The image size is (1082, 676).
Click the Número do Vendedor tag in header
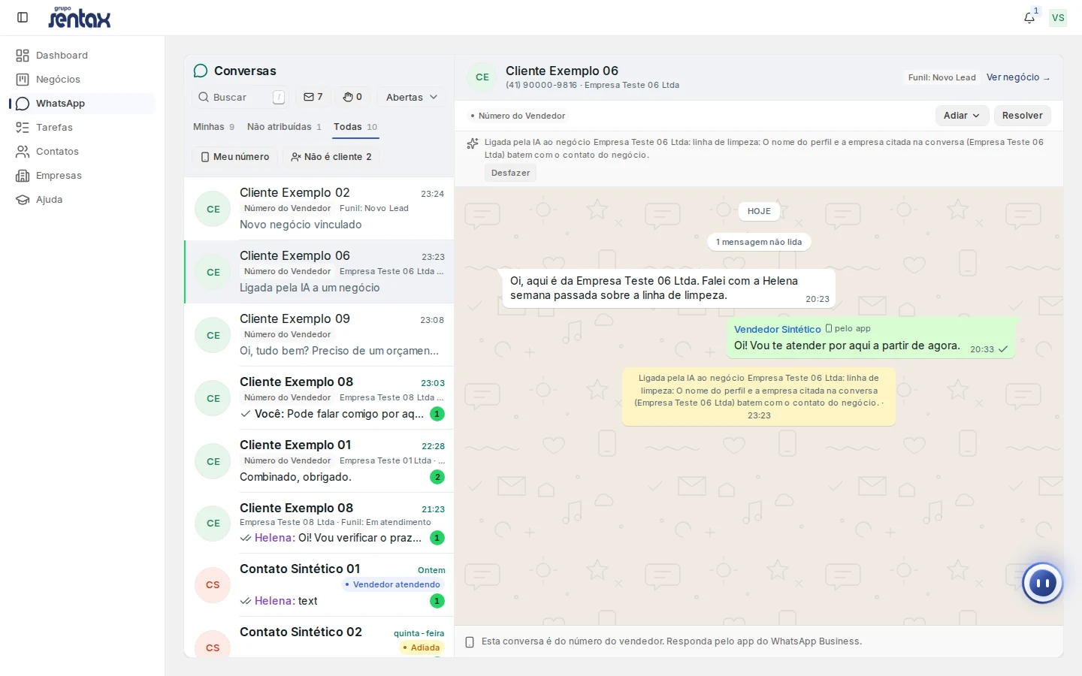pyautogui.click(x=518, y=116)
